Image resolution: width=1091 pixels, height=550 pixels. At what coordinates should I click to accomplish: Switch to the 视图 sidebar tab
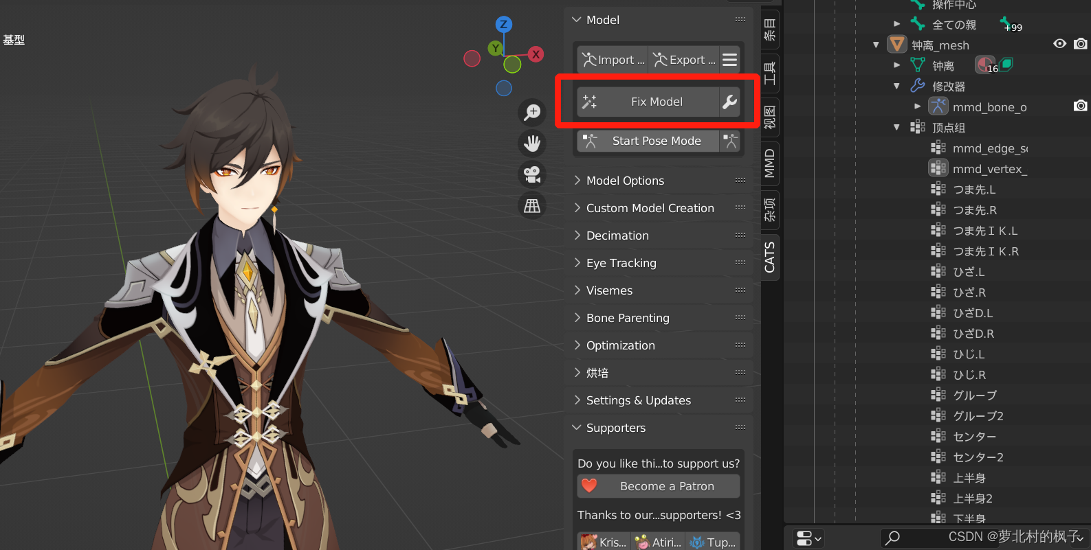(x=770, y=117)
